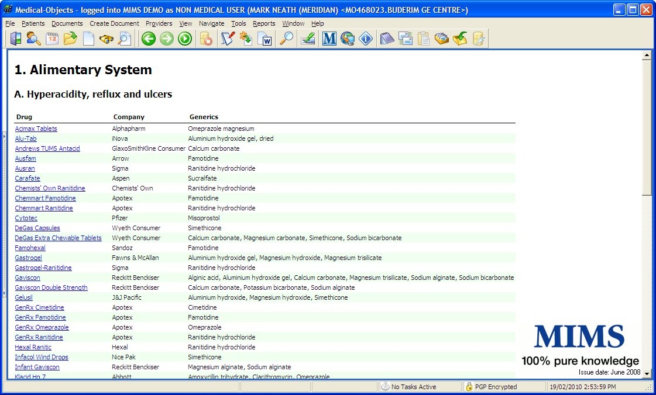This screenshot has height=395, width=656.
Task: Click the blue information diamond icon
Action: (x=366, y=39)
